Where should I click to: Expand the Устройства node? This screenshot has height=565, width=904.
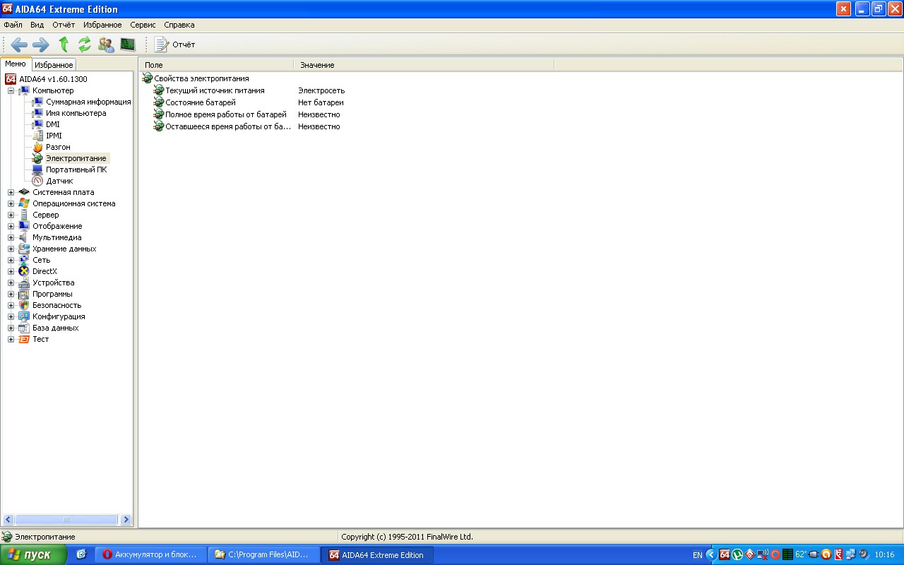click(11, 282)
